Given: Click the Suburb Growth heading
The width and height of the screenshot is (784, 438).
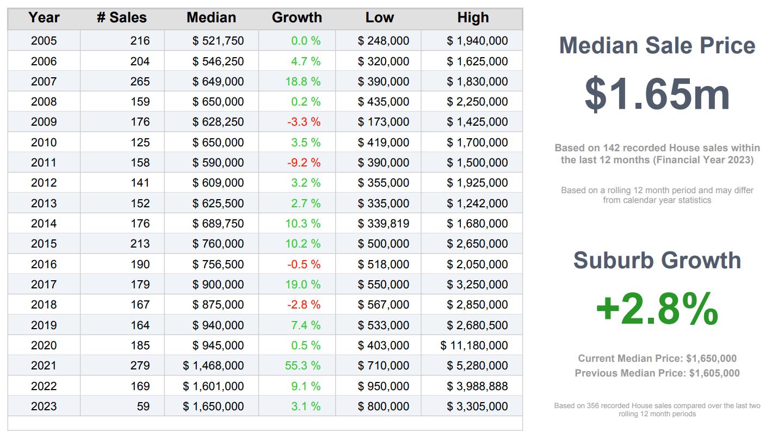Looking at the screenshot, I should tap(657, 261).
